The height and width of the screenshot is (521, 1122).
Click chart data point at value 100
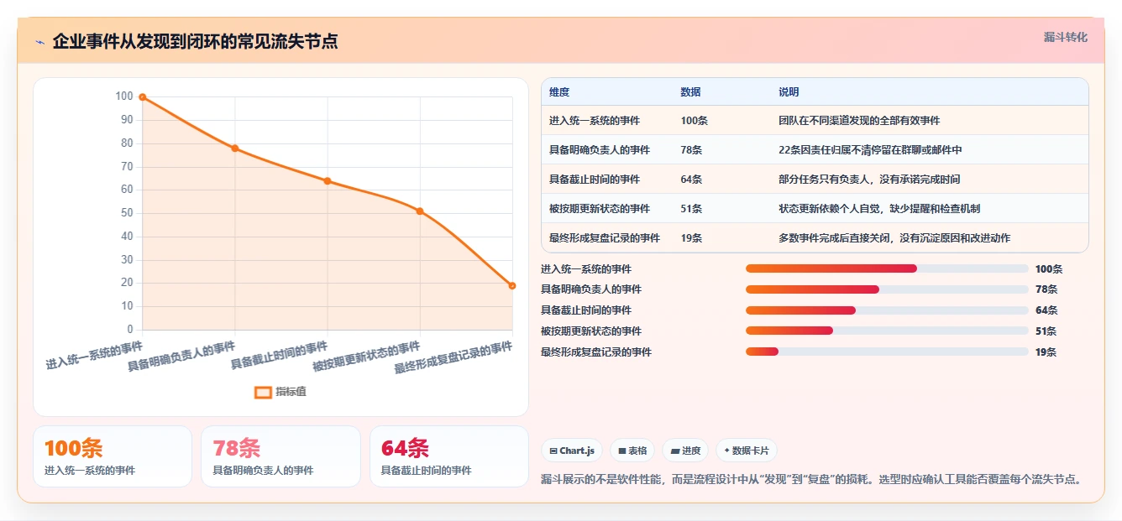coord(143,97)
